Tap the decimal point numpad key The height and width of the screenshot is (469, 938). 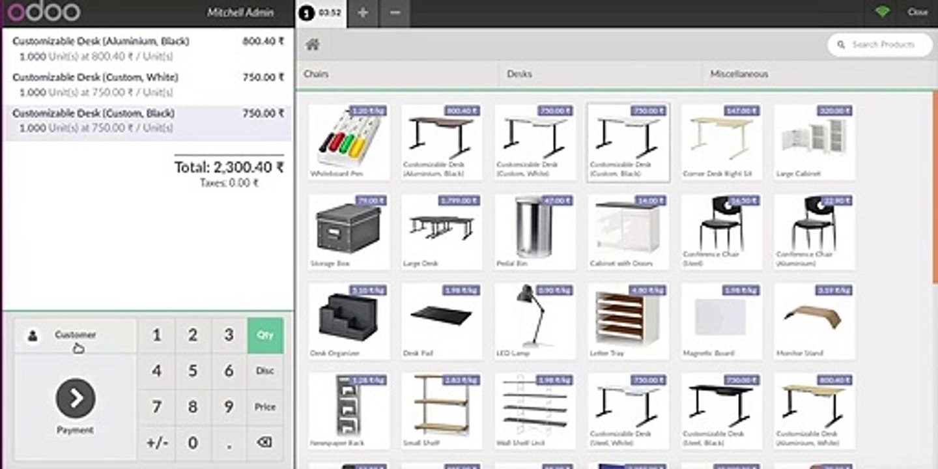tap(229, 442)
